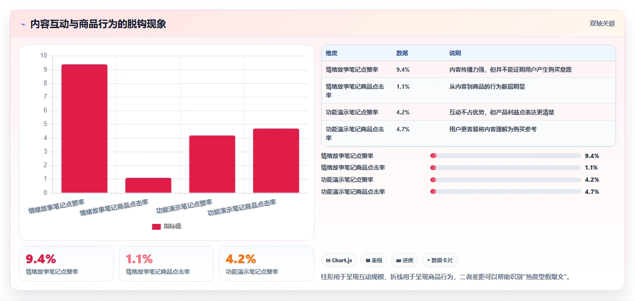Select the 情绪故事笔记点赞率 table row label

pos(352,69)
